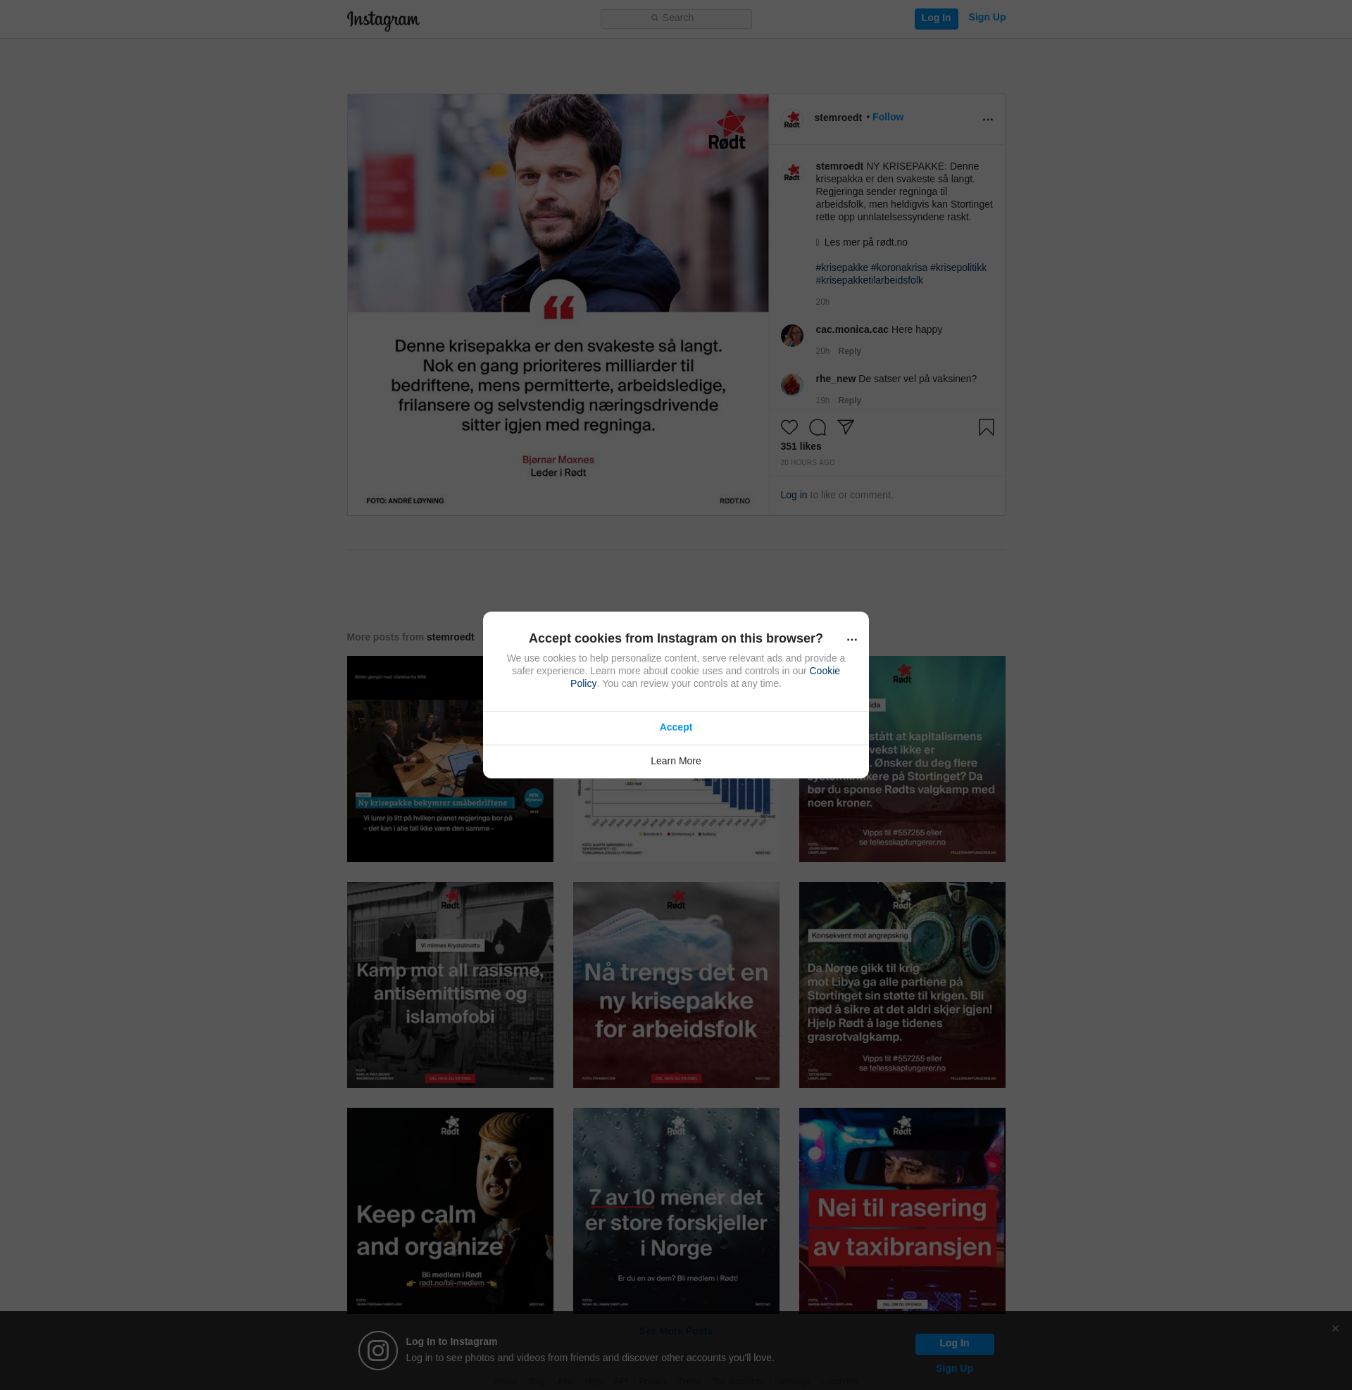Open post options three-dot menu
Viewport: 1352px width, 1390px height.
[x=987, y=120]
